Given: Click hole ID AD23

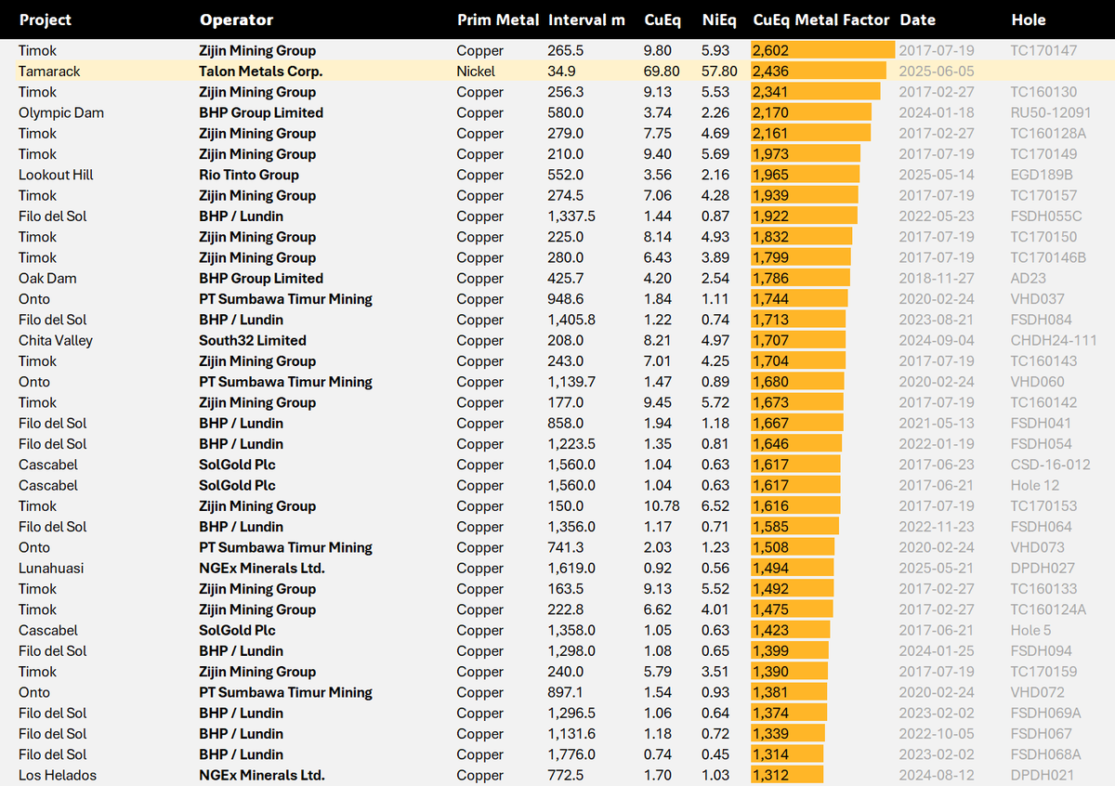Looking at the screenshot, I should pos(1029,278).
